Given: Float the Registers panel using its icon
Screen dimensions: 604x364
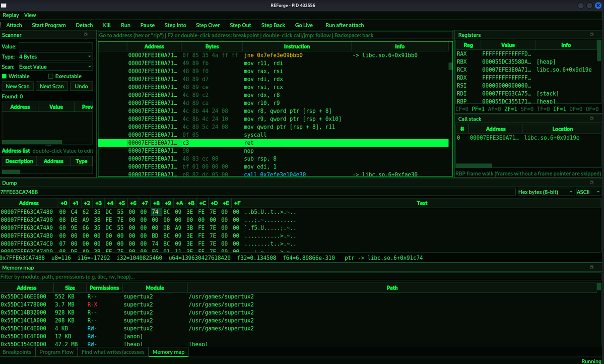Looking at the screenshot, I should tap(592, 35).
